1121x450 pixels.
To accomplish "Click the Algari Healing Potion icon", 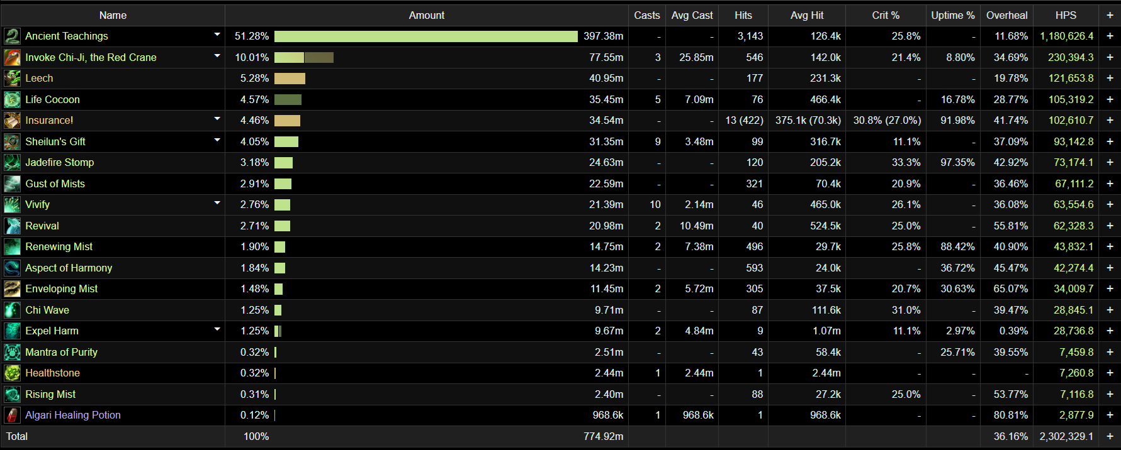I will [x=12, y=415].
